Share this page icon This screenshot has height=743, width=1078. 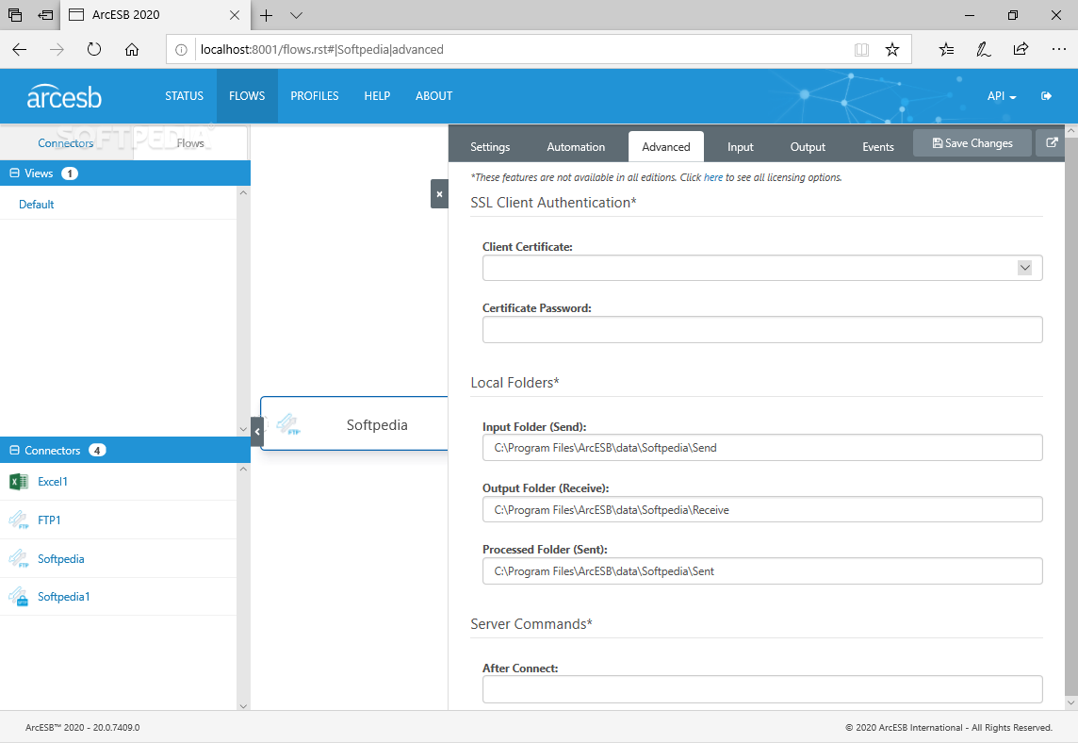tap(1021, 50)
